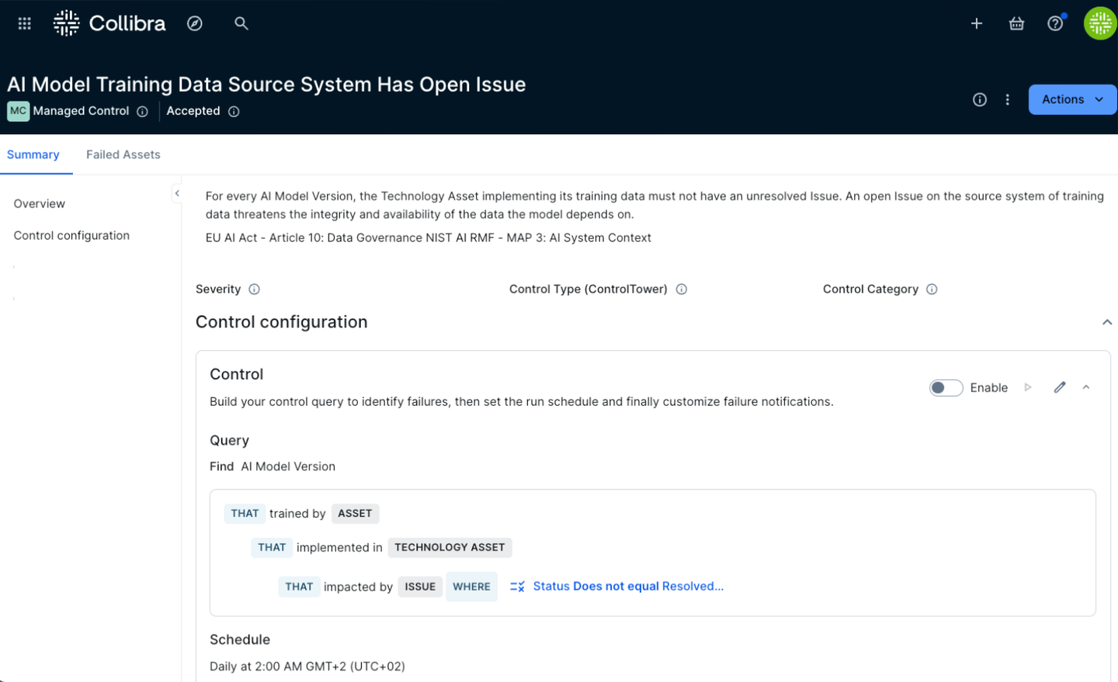Click the ISSUE chip in the query

point(420,587)
